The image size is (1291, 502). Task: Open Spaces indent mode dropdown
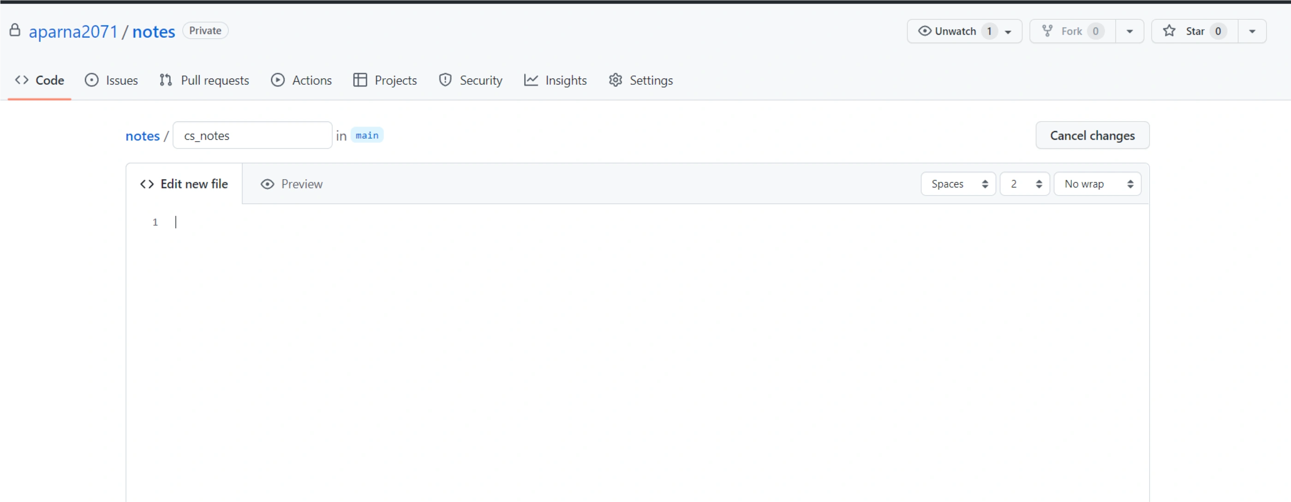tap(958, 184)
